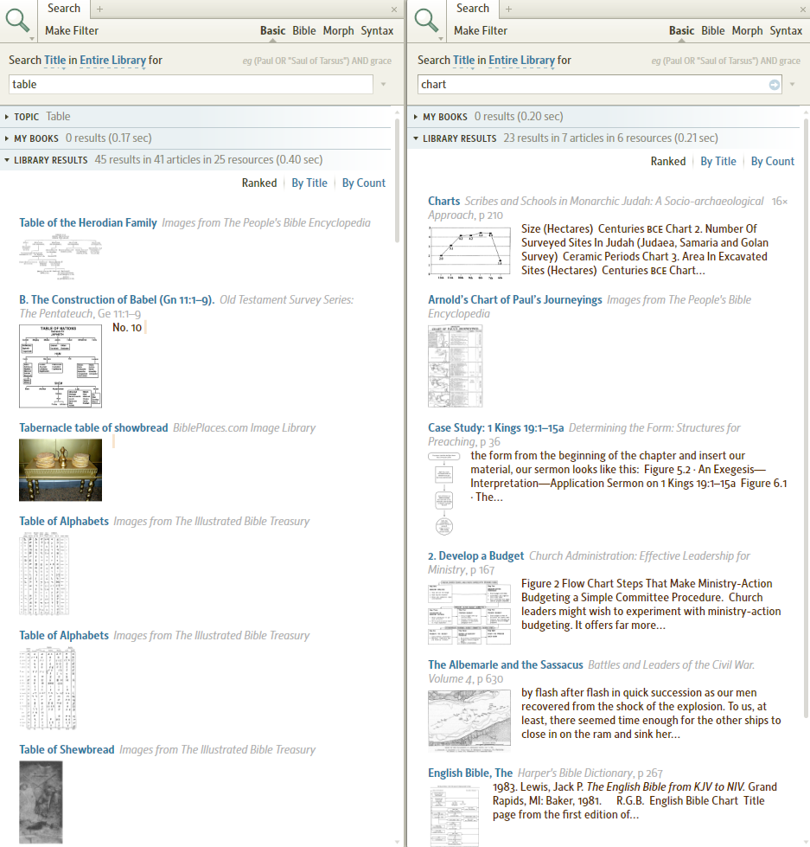
Task: Open the Table of Shewbread thumbnail
Action: (41, 802)
